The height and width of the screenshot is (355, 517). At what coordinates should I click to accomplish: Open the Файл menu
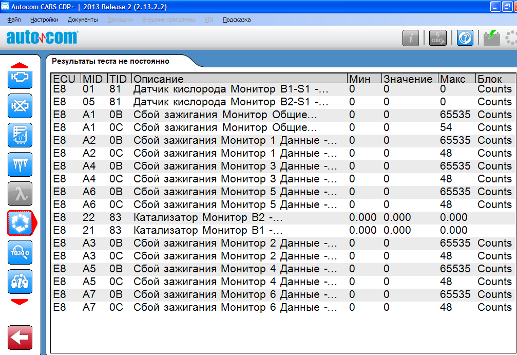[14, 20]
